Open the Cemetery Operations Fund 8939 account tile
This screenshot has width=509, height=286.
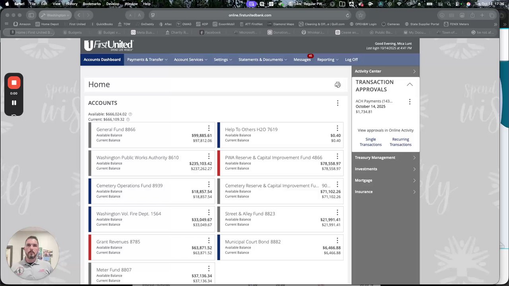(152, 191)
